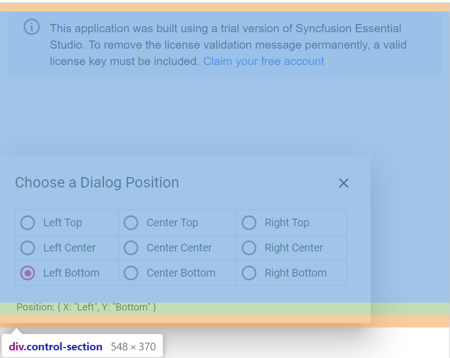Click the info icon in license banner
Viewport: 450px width, 358px height.
pyautogui.click(x=32, y=27)
